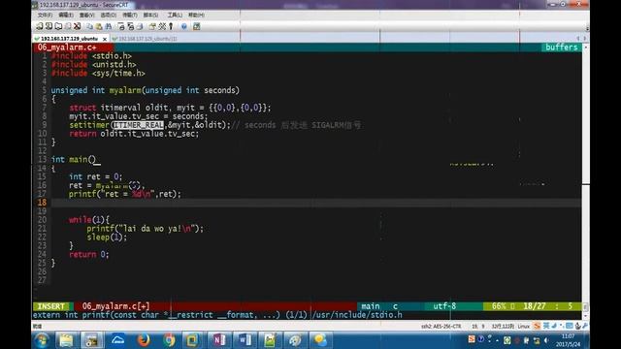Open the 帮助(H) menu

point(196,15)
